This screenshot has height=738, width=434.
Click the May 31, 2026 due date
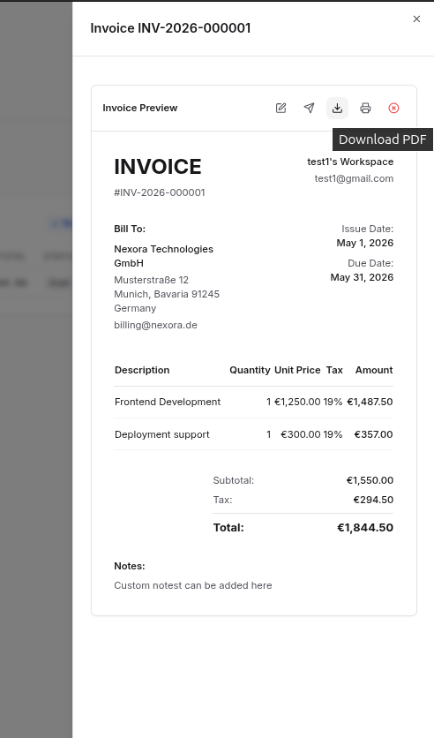click(362, 277)
